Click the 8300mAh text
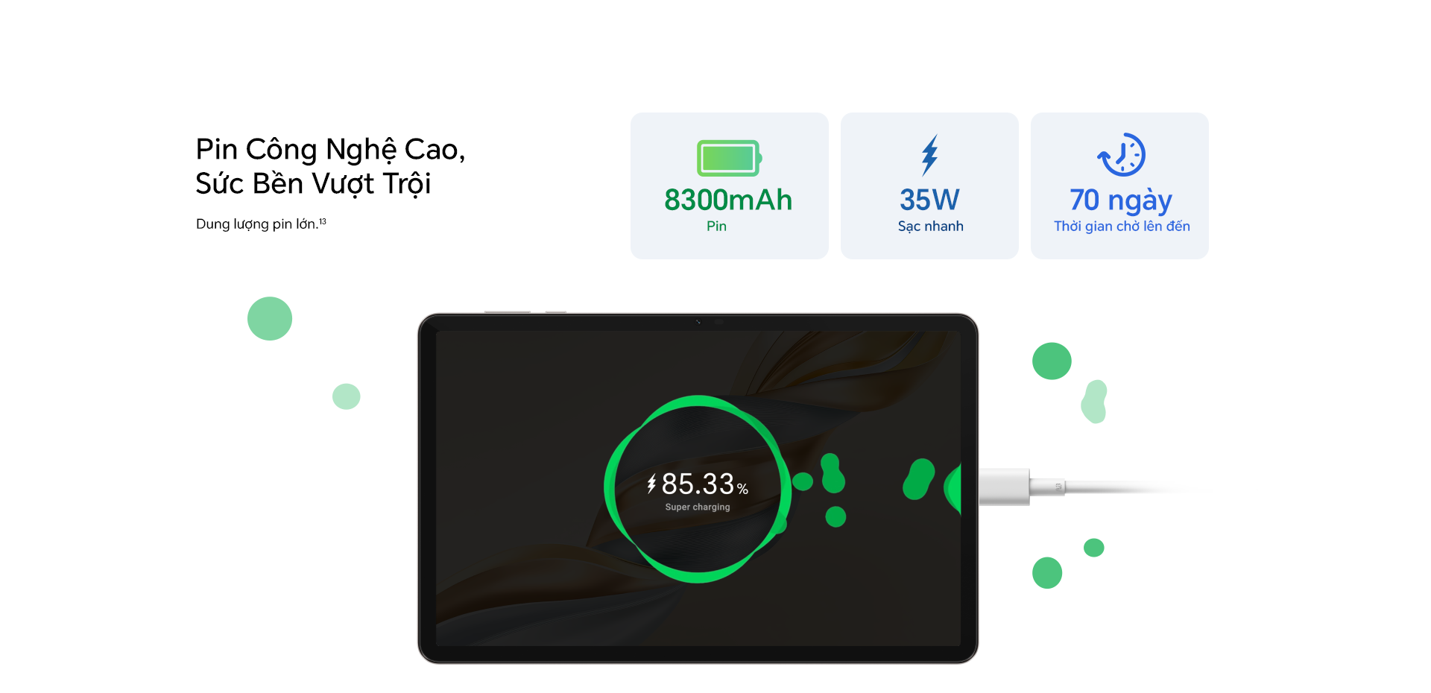 pos(728,200)
